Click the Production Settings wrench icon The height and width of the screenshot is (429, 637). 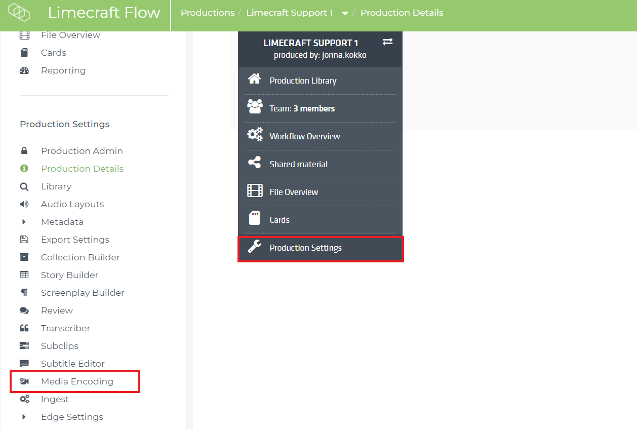coord(254,247)
